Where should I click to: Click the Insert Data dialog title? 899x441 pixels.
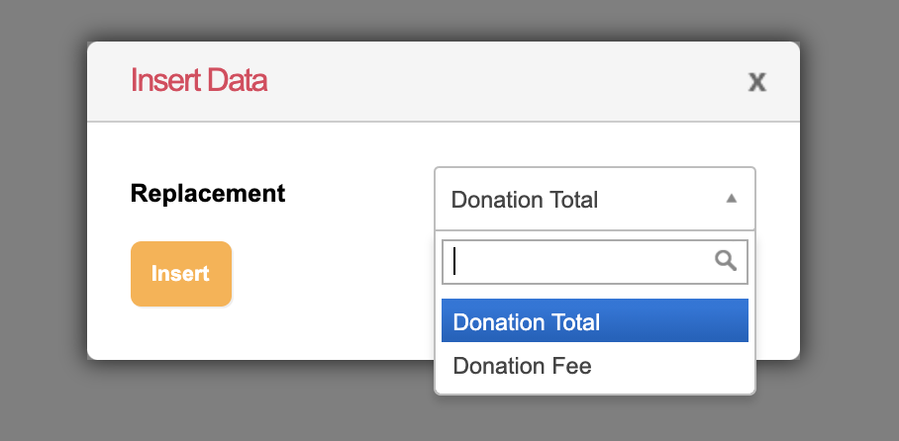(x=199, y=80)
